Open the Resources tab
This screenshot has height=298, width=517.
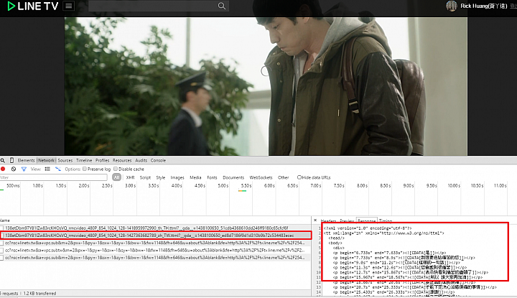click(x=122, y=161)
